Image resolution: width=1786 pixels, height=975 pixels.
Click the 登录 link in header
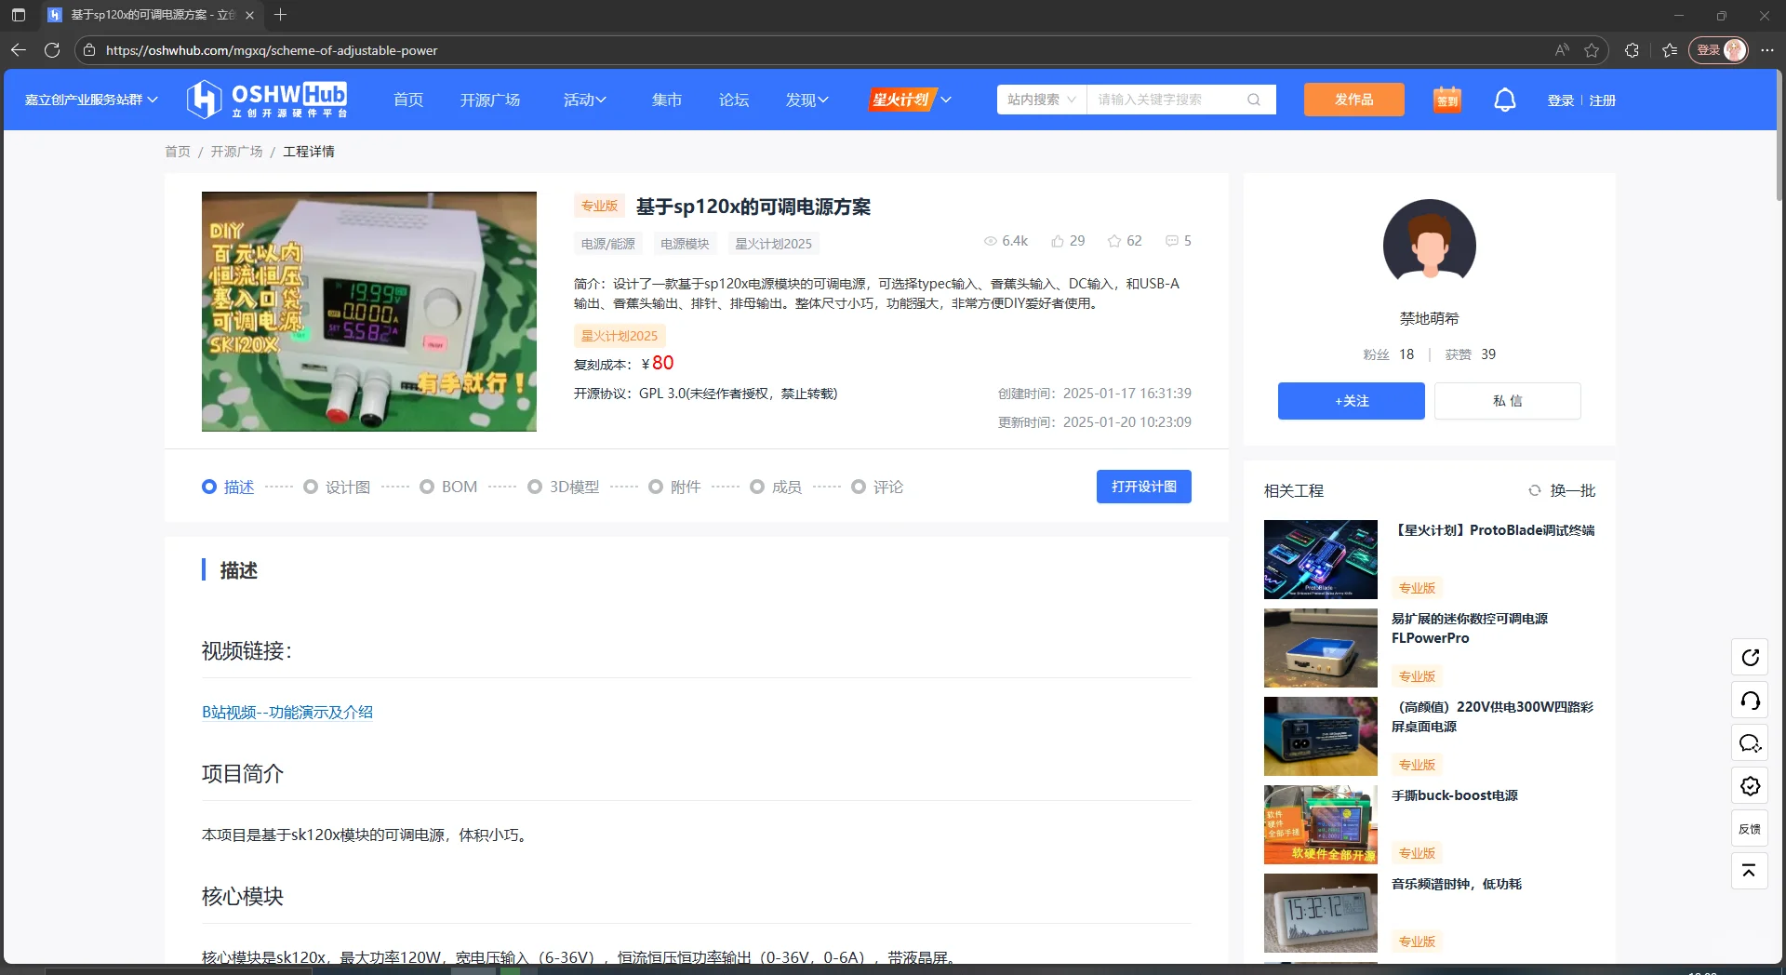(x=1561, y=100)
